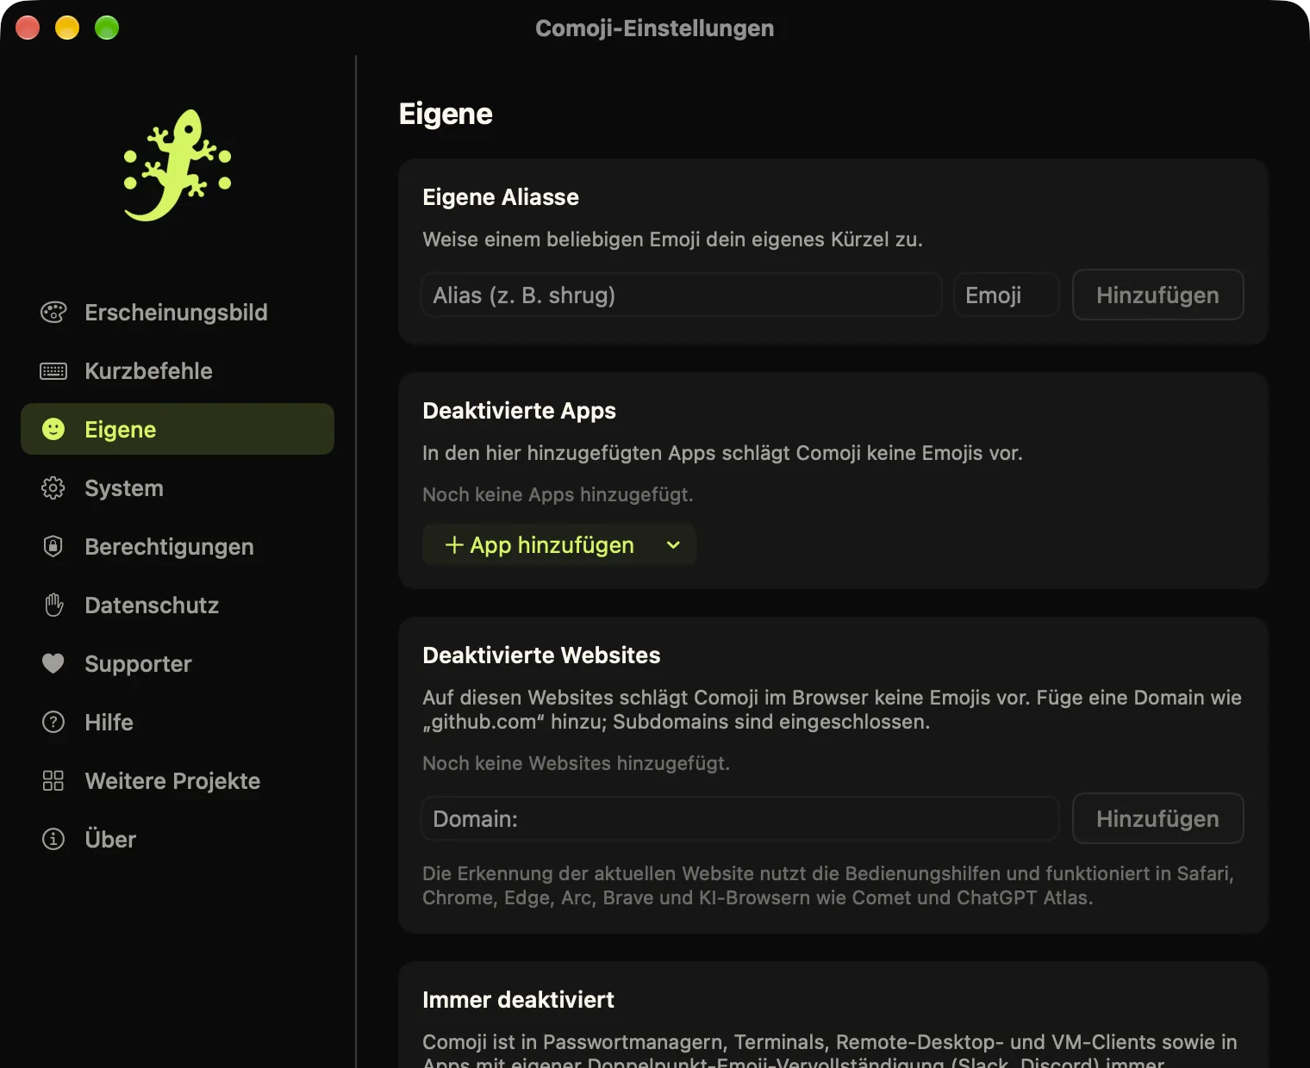Viewport: 1310px width, 1068px height.
Task: Click the question mark icon beside Hilfe
Action: (x=53, y=722)
